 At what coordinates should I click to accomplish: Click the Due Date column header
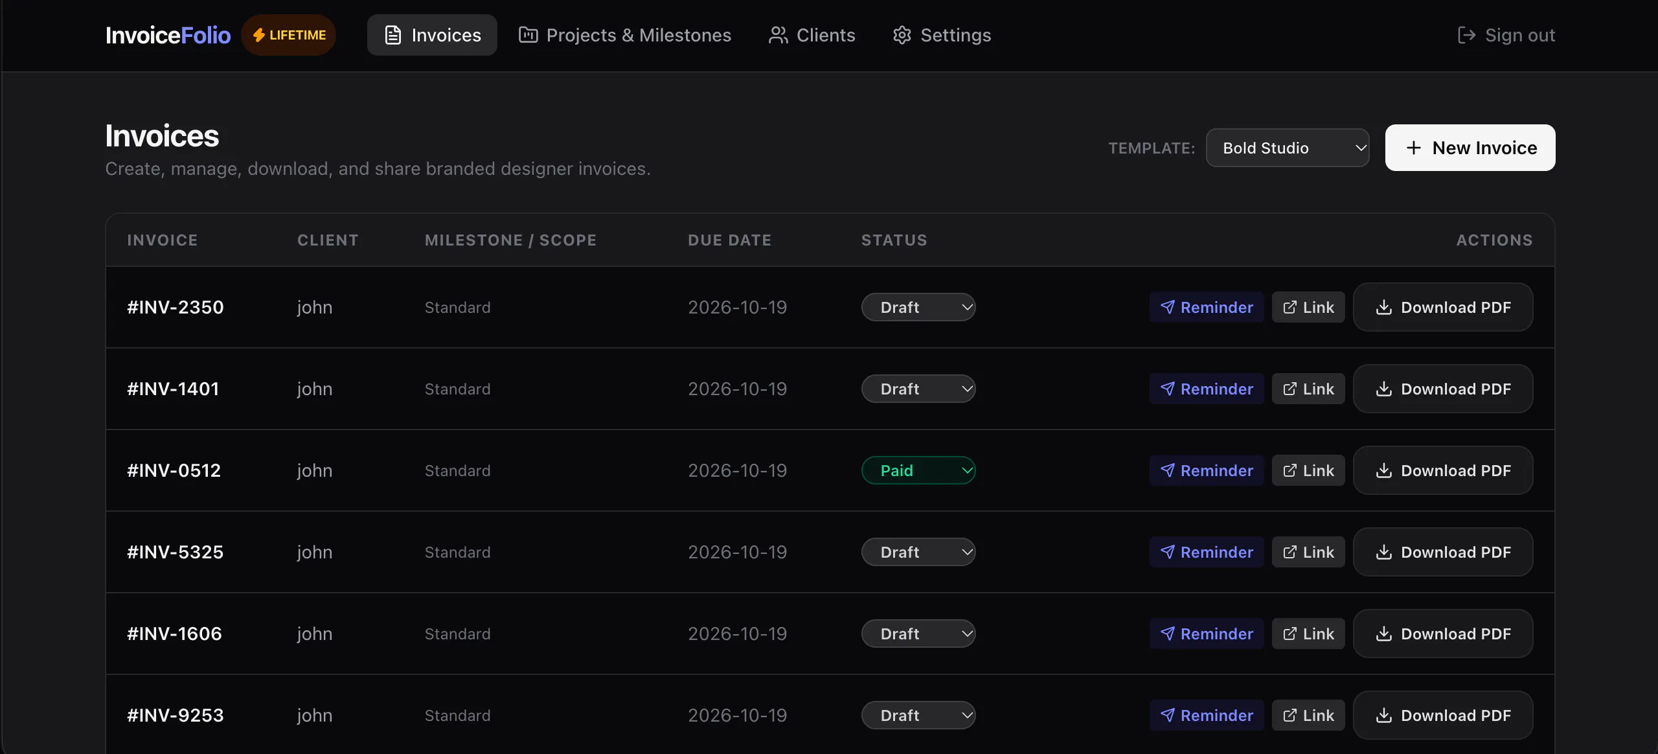730,240
